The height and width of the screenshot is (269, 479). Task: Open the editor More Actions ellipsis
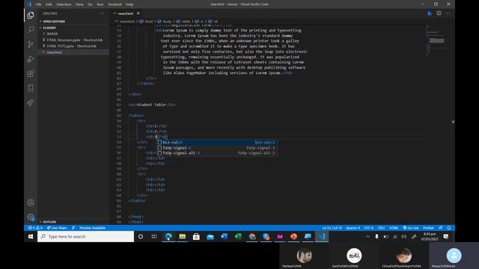pyautogui.click(x=448, y=13)
